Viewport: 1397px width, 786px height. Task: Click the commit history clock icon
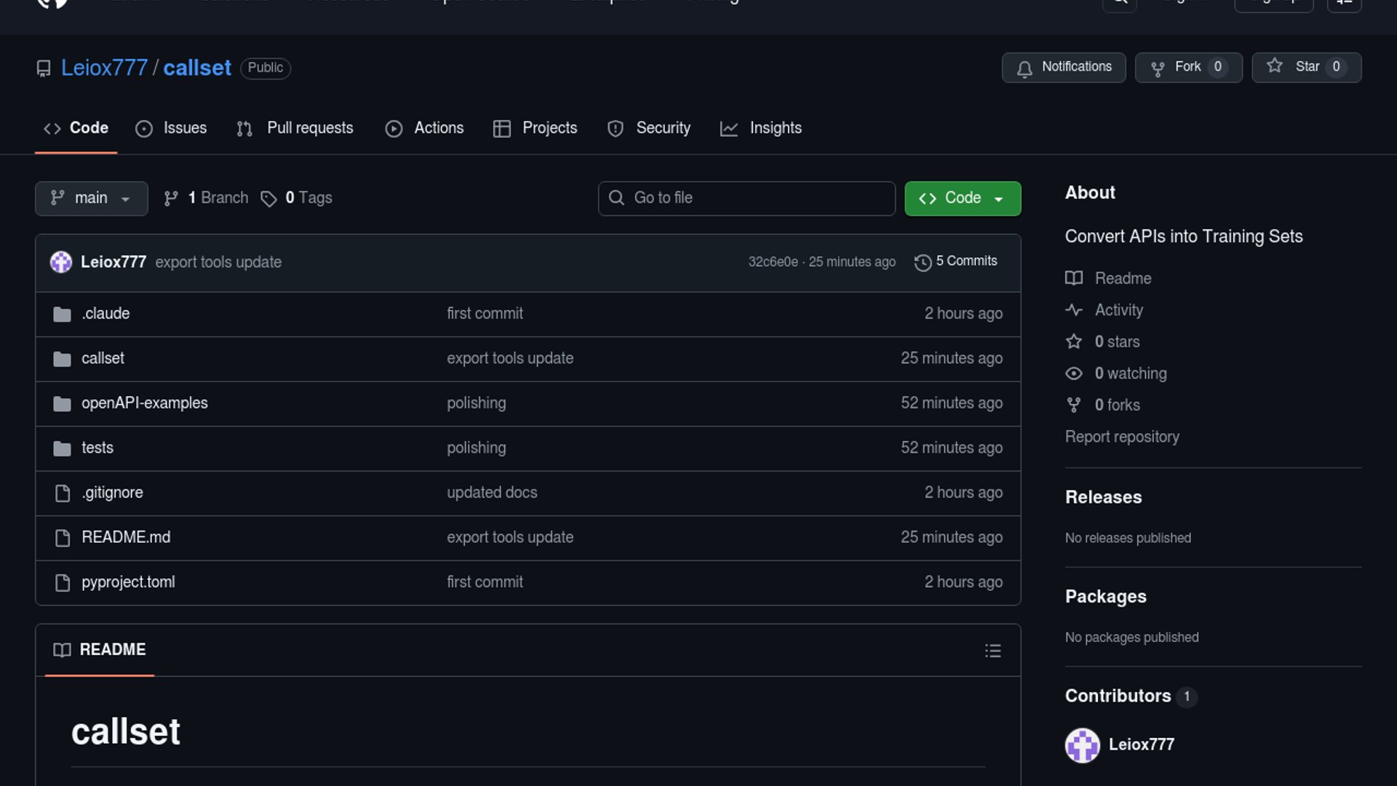coord(923,262)
